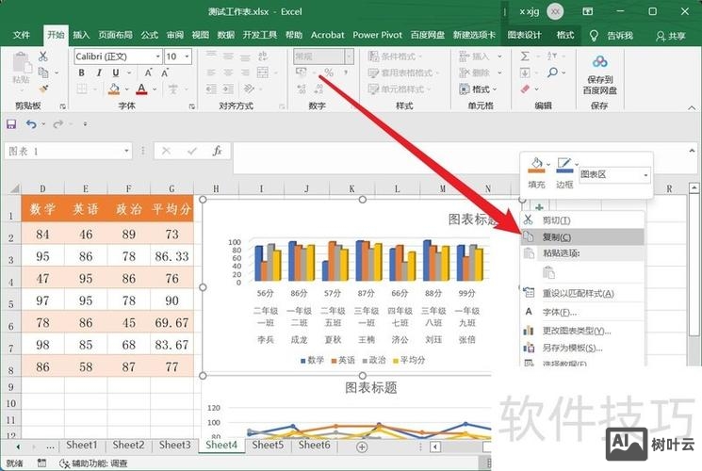702x471 pixels.
Task: Click the sheet navigation left arrow
Action: [x=18, y=447]
